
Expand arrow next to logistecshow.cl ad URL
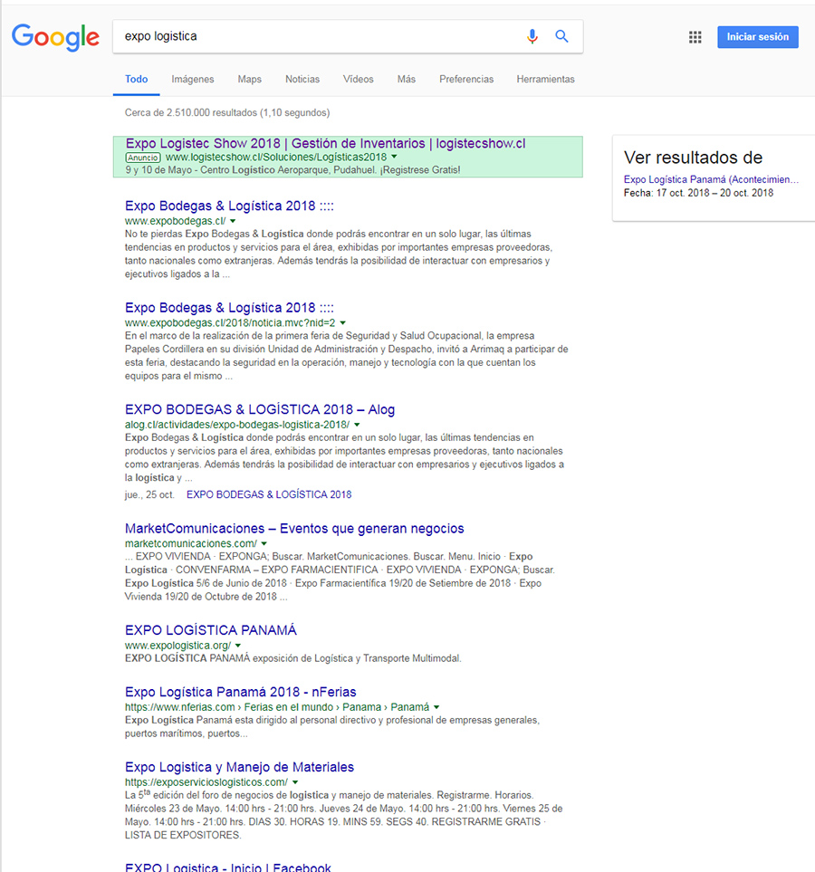pyautogui.click(x=395, y=158)
